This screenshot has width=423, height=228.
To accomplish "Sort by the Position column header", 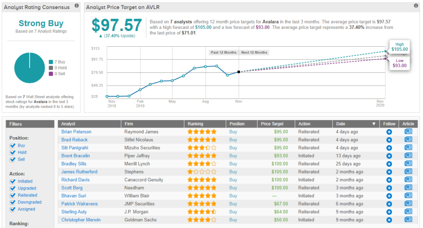I will coord(241,124).
